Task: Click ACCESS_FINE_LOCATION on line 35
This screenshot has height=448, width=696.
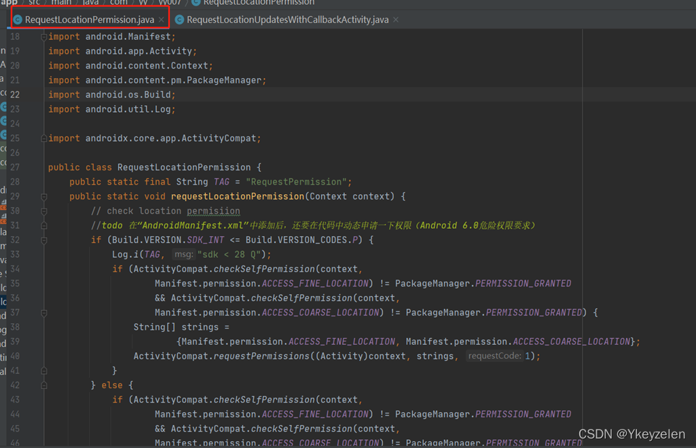Action: pyautogui.click(x=314, y=284)
